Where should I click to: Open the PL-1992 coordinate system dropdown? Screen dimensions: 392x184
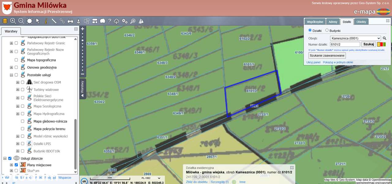click(151, 178)
